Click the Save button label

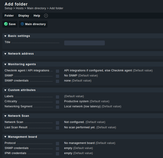click(x=12, y=24)
